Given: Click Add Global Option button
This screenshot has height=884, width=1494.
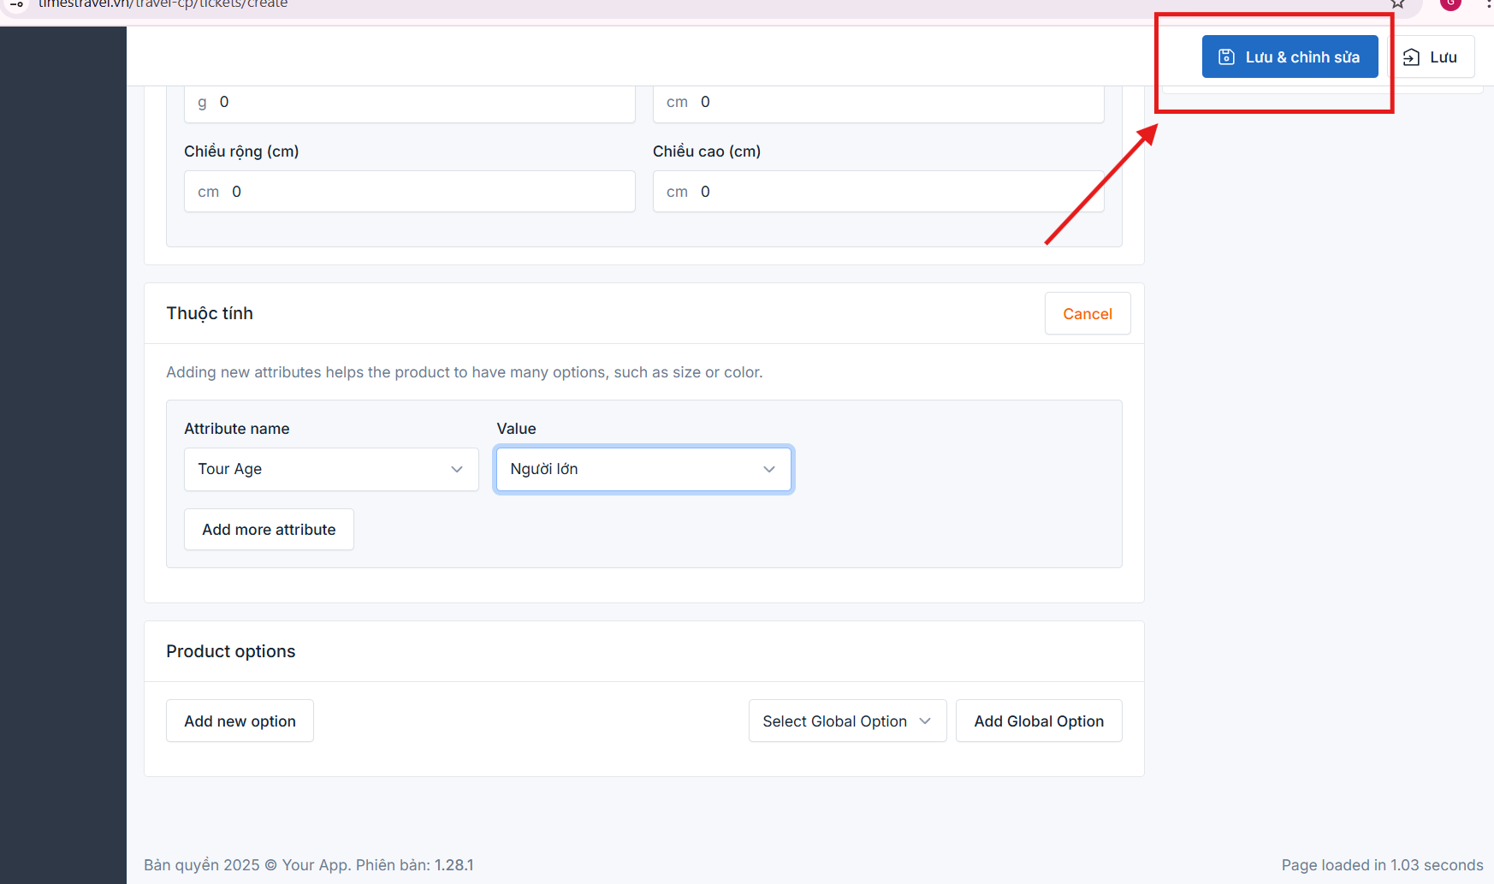Looking at the screenshot, I should pyautogui.click(x=1039, y=721).
